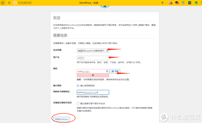Image resolution: width=202 pixels, height=123 pixels.
Task: Click the site title input field
Action: [x=93, y=51]
